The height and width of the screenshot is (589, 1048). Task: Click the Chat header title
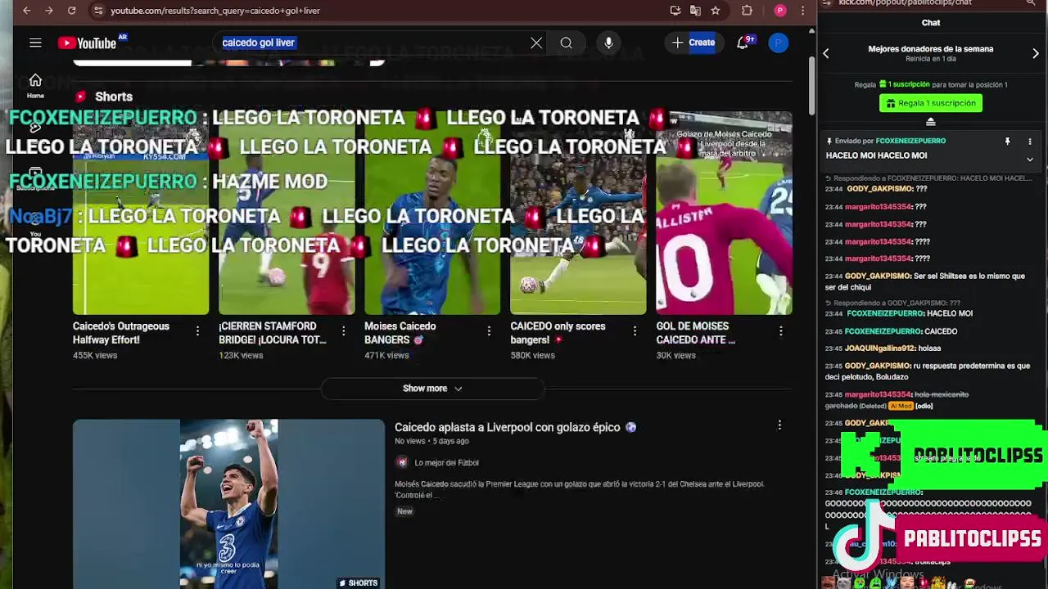pos(931,23)
